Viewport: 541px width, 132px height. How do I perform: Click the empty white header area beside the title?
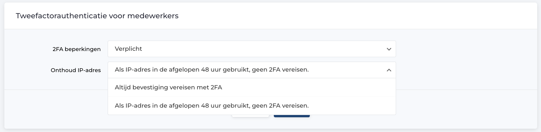coord(357,16)
